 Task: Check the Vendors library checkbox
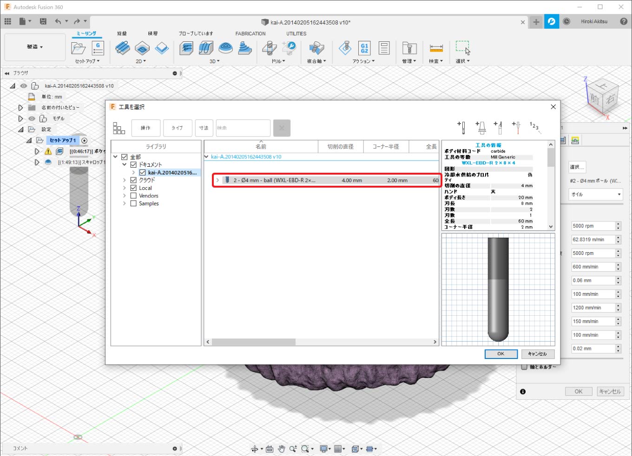(133, 196)
